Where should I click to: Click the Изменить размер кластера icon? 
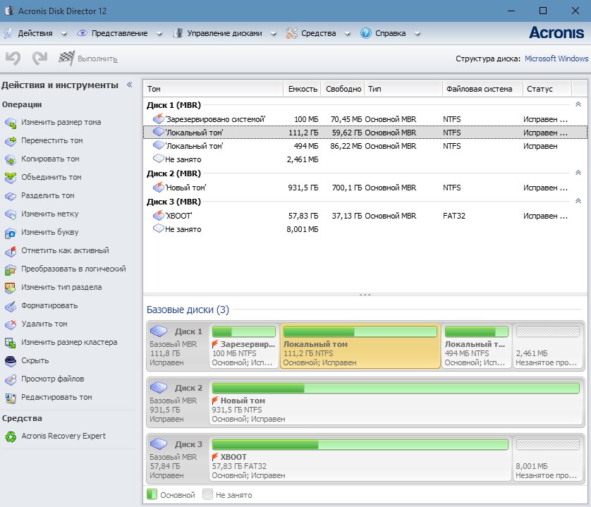[11, 343]
